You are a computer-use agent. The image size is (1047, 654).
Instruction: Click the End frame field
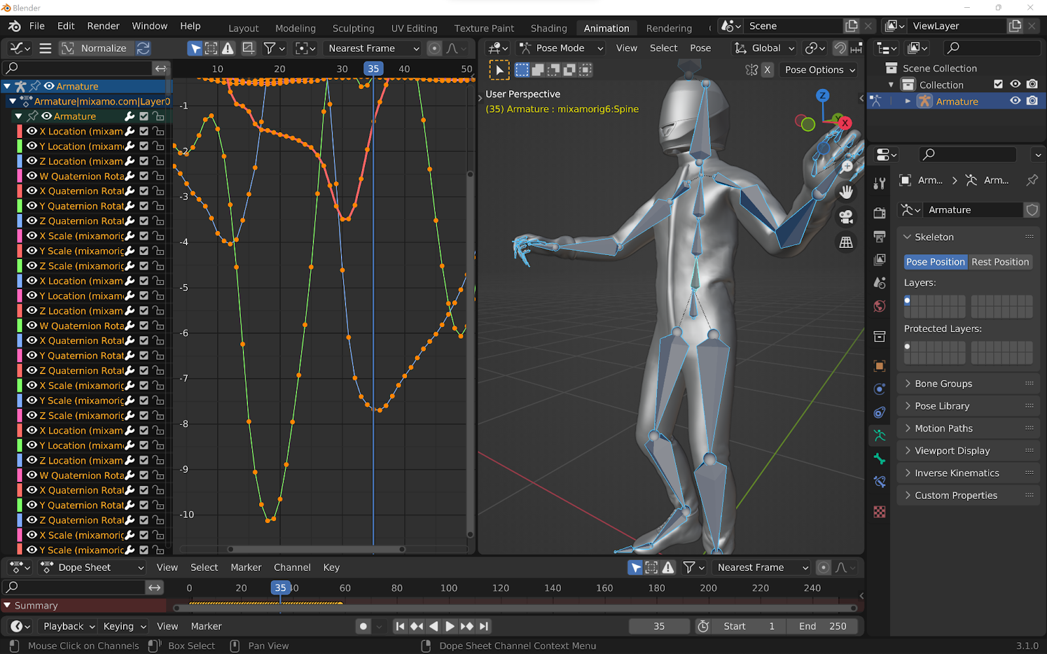tap(823, 626)
